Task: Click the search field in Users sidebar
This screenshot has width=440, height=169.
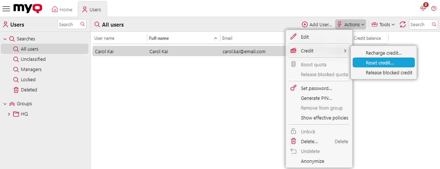Action: 68,24
